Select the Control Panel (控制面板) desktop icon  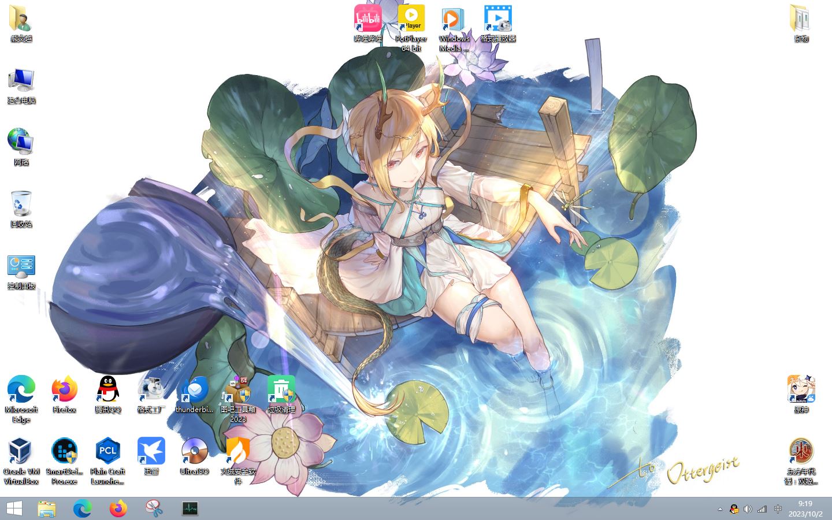pyautogui.click(x=21, y=267)
